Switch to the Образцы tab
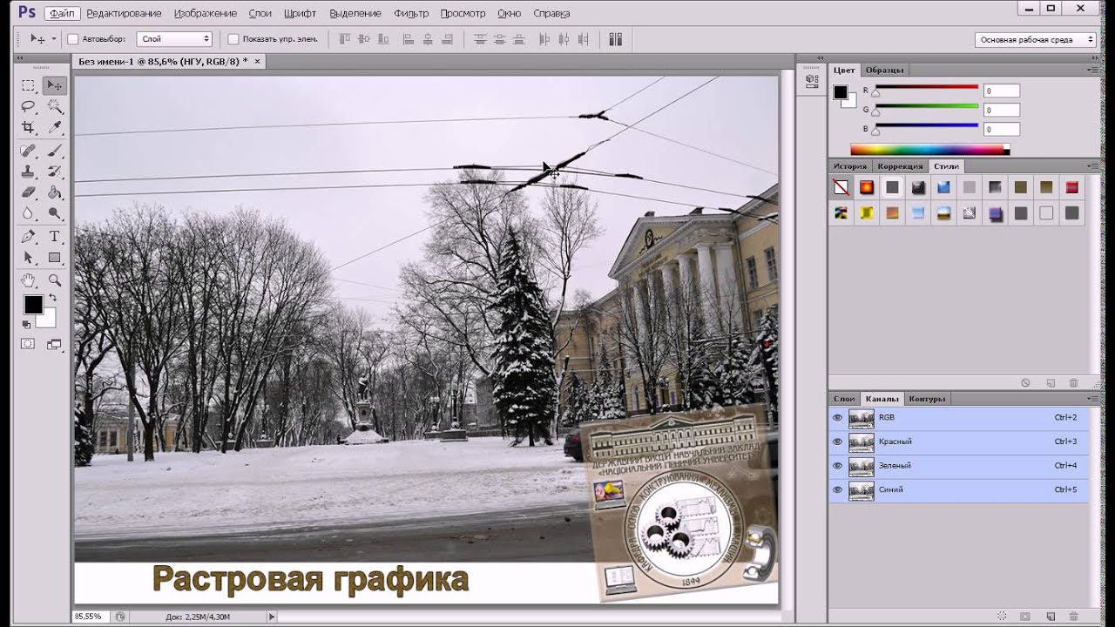This screenshot has height=627, width=1115. (884, 70)
